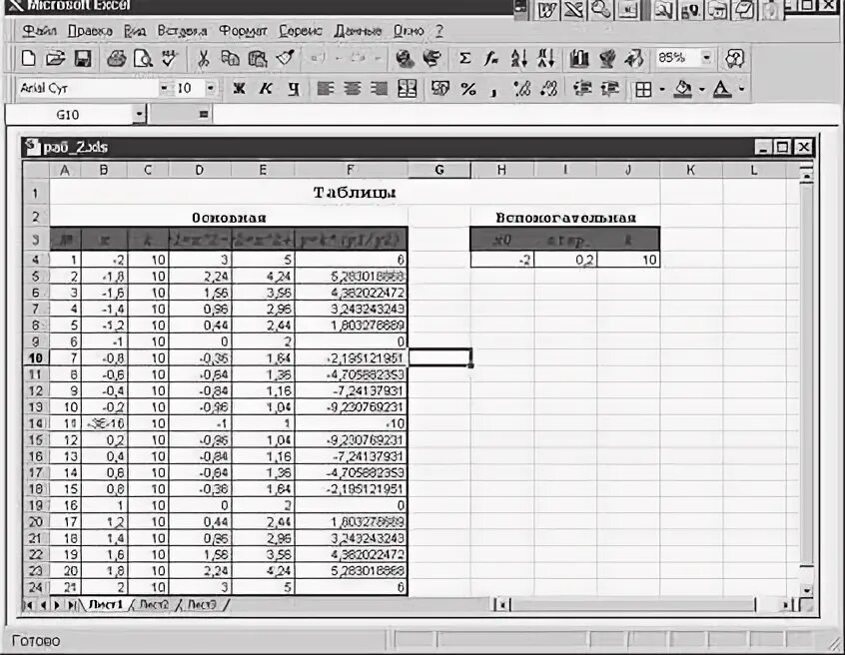Viewport: 845px width, 655px height.
Task: Open the Данные menu
Action: coord(358,31)
